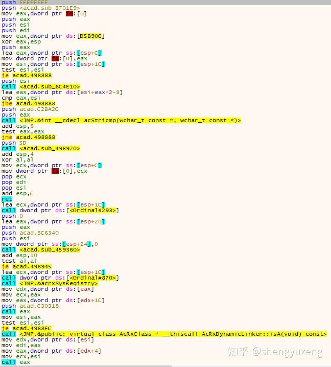This screenshot has width=331, height=367.
Task: Click the mov ecx,eax instruction
Action: tap(21, 294)
